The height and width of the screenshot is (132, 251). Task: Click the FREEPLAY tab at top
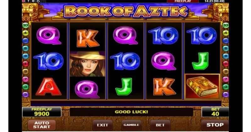[183, 1]
